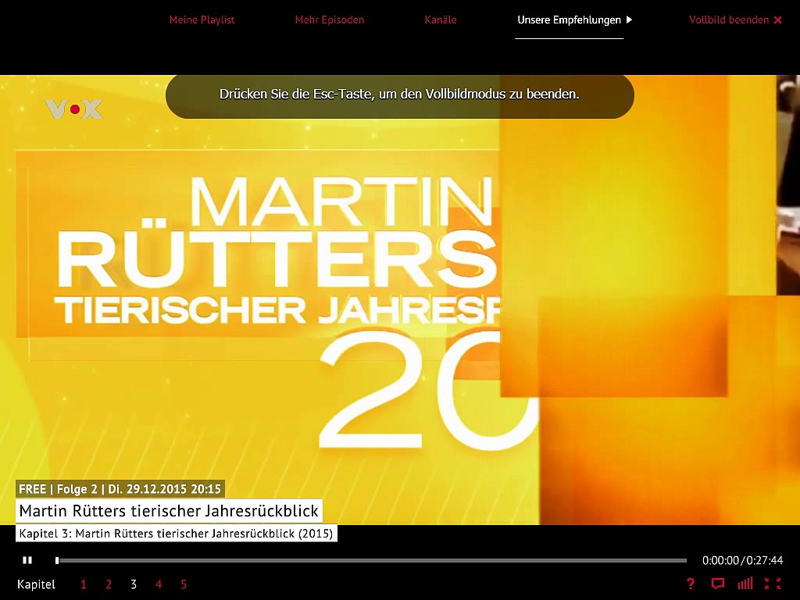Viewport: 800px width, 600px height.
Task: Open the help question mark icon
Action: click(690, 584)
